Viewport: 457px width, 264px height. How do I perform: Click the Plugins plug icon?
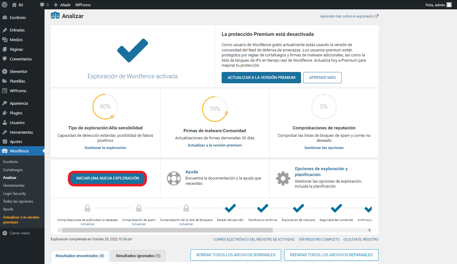click(5, 113)
